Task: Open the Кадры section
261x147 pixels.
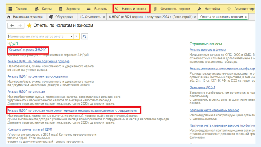Action: tap(47, 9)
